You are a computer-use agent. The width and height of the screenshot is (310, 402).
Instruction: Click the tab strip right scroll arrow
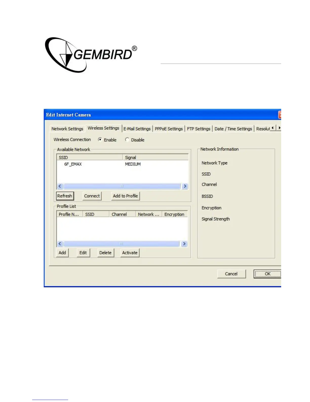tap(279, 128)
